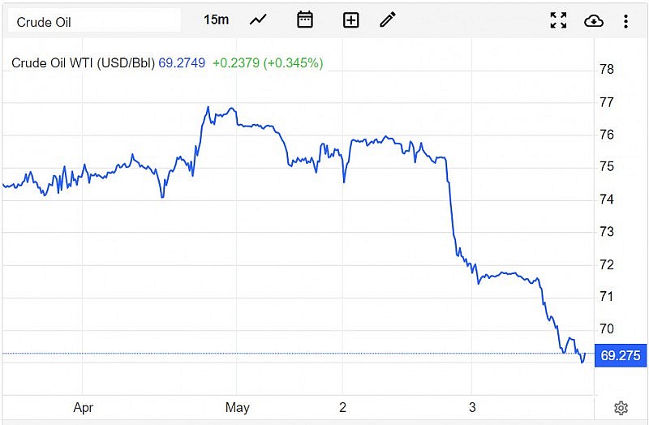
Task: Click the +0.2379 (+0.345%) change value
Action: [x=268, y=62]
